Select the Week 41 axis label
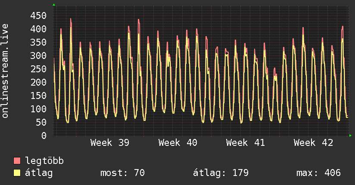Viewport: 355px width, 185px height. coord(246,143)
